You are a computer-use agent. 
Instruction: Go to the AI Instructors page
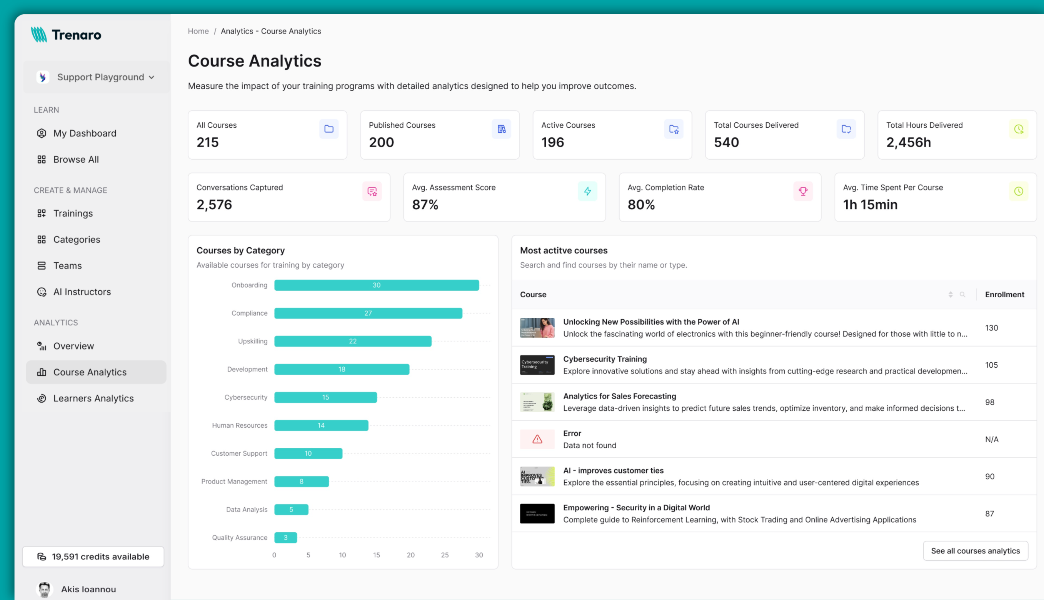click(82, 292)
